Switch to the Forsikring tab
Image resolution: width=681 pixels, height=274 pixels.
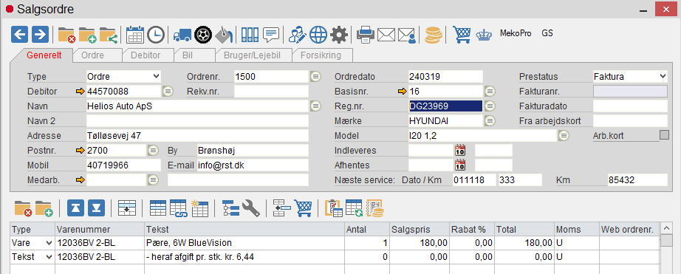pos(321,55)
